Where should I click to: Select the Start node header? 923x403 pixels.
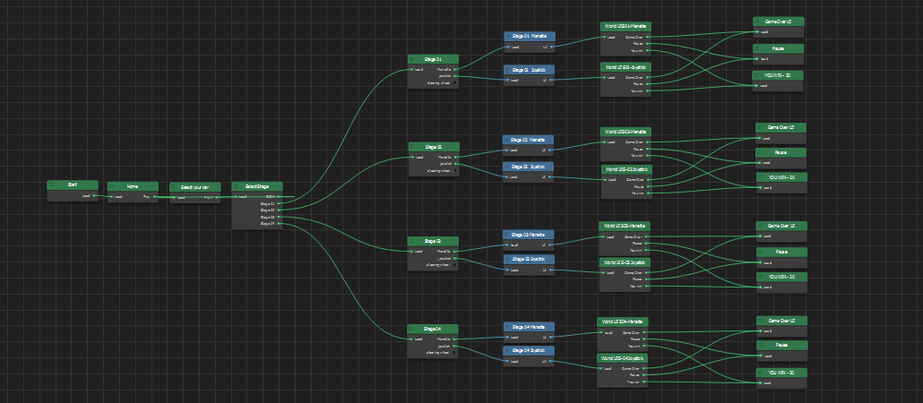pyautogui.click(x=72, y=184)
